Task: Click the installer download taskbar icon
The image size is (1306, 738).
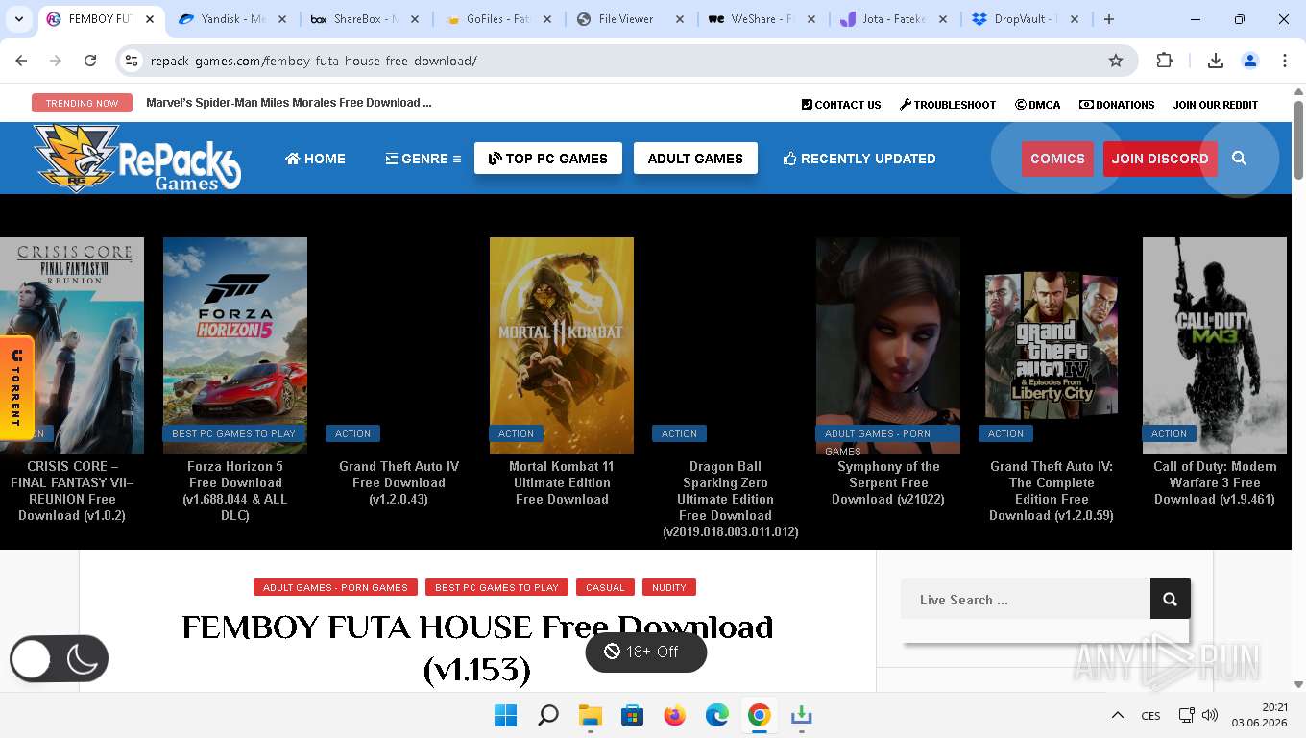Action: click(x=801, y=715)
